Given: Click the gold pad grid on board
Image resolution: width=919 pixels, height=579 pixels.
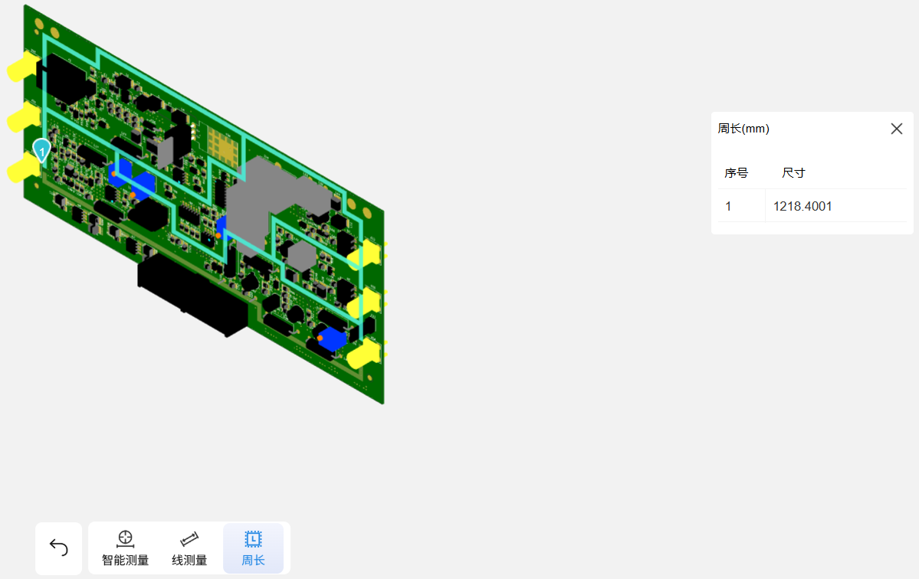Looking at the screenshot, I should [224, 146].
